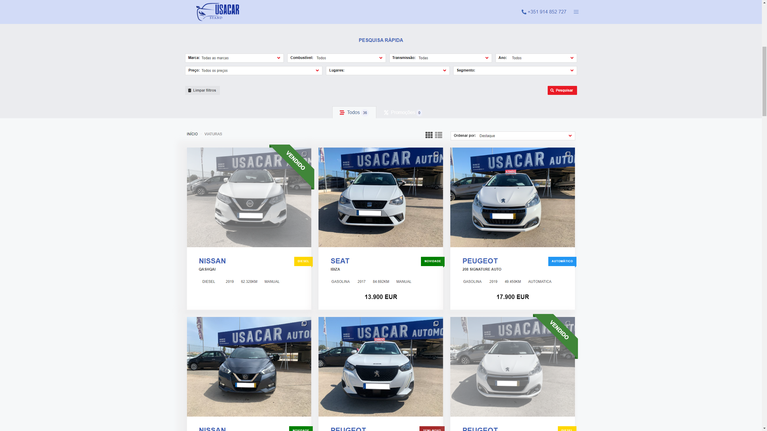The height and width of the screenshot is (431, 767).
Task: Click the DIESEL badge on Nissan Qashqai
Action: point(303,261)
